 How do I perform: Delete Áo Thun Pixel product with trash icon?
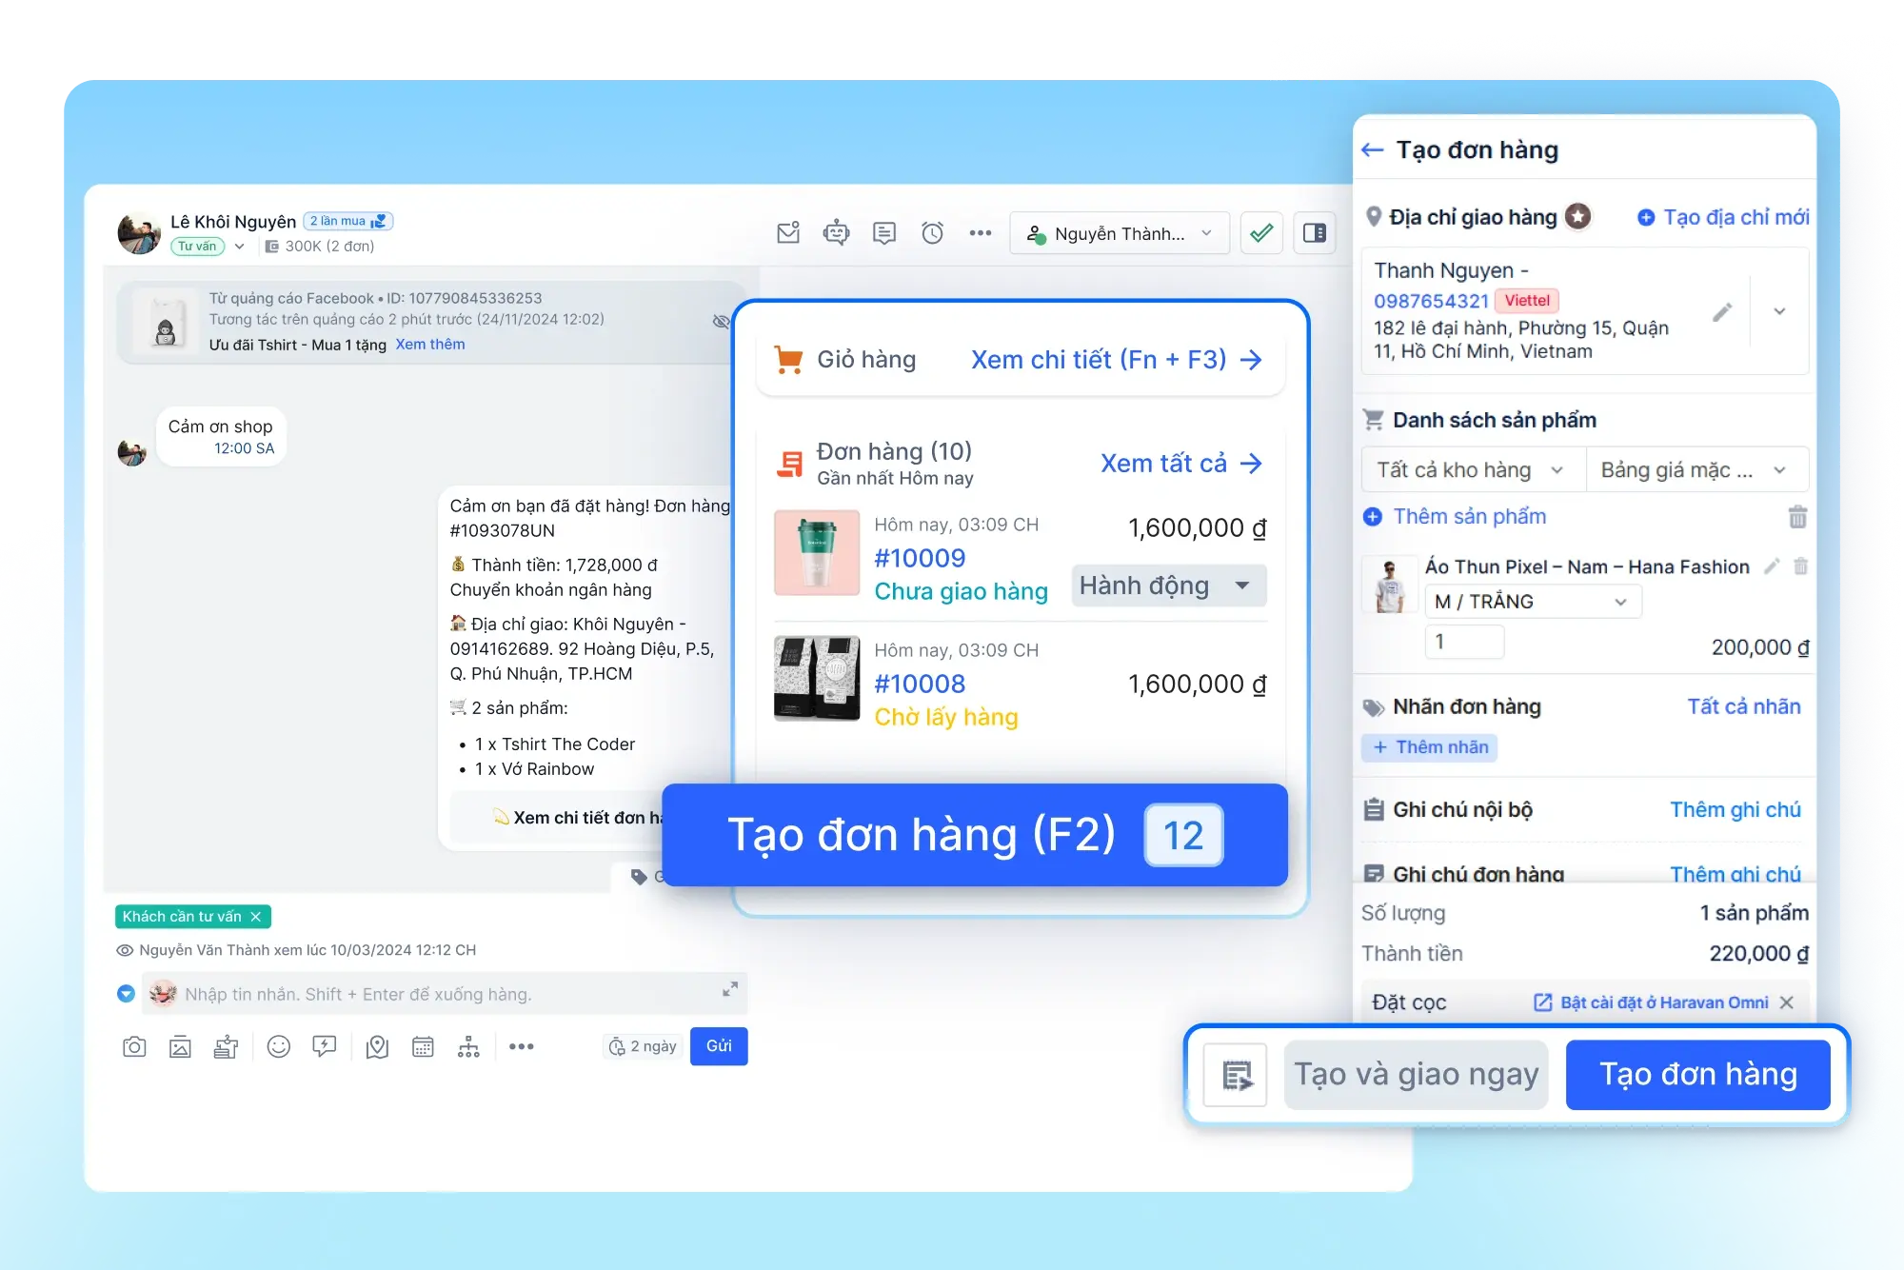click(1800, 566)
